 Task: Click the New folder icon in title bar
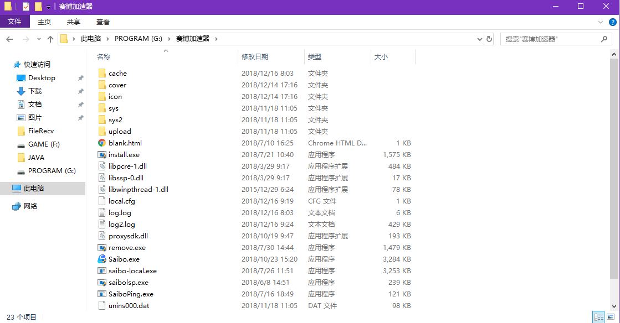coord(38,6)
